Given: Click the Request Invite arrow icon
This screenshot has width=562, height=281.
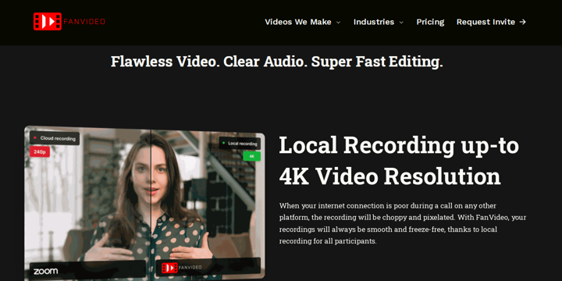Looking at the screenshot, I should tap(522, 22).
